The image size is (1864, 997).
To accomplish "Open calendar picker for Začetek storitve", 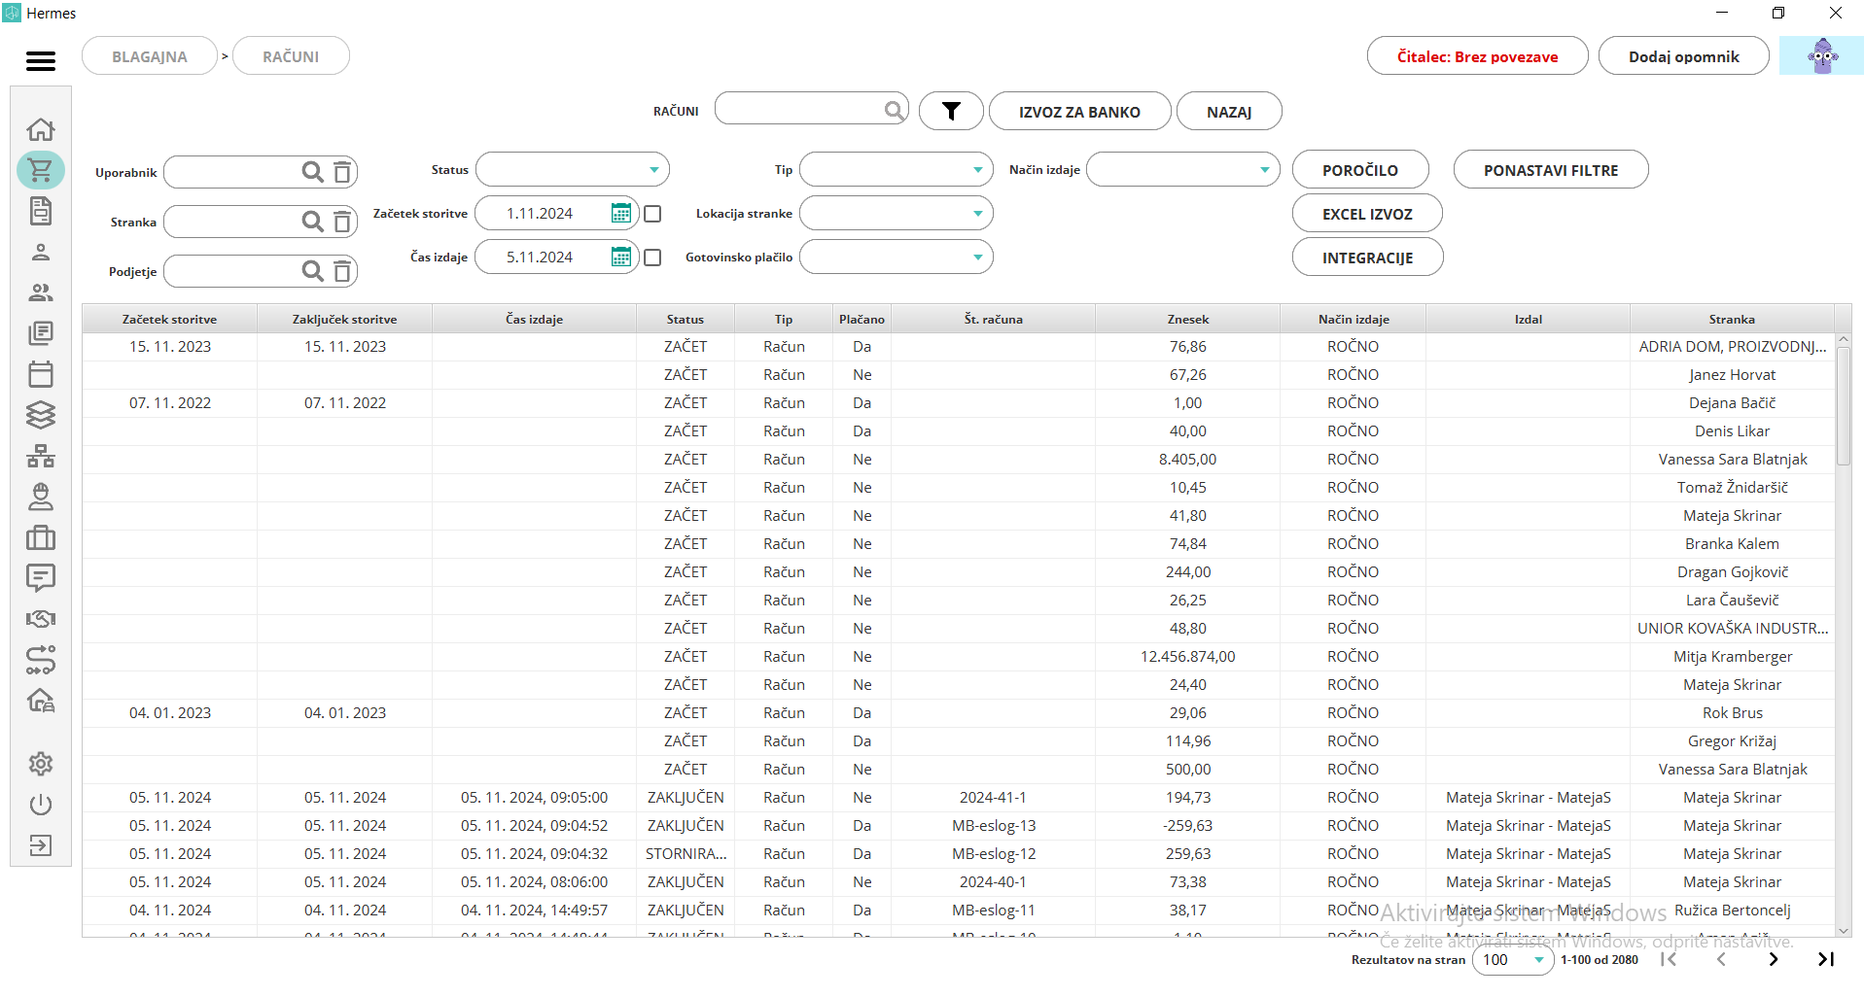I will click(620, 213).
